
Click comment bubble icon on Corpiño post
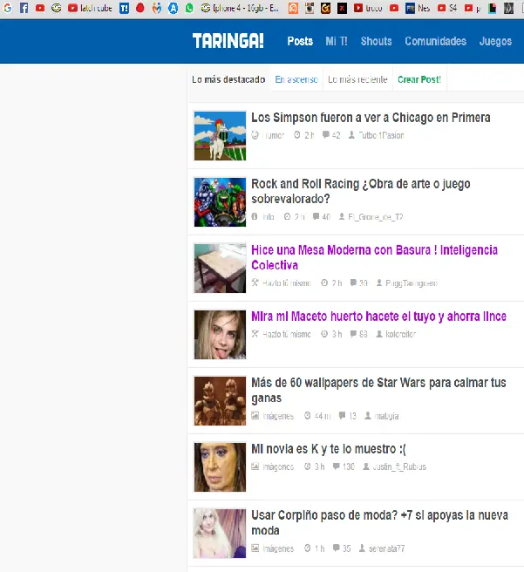[x=337, y=548]
